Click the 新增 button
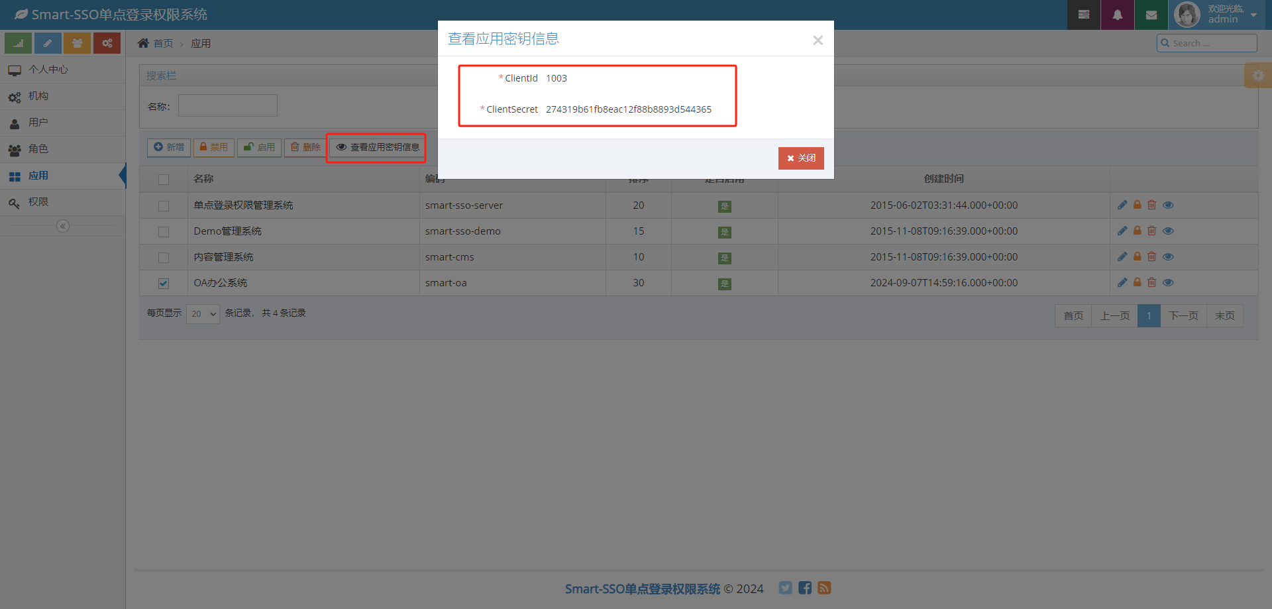The image size is (1272, 609). [169, 147]
